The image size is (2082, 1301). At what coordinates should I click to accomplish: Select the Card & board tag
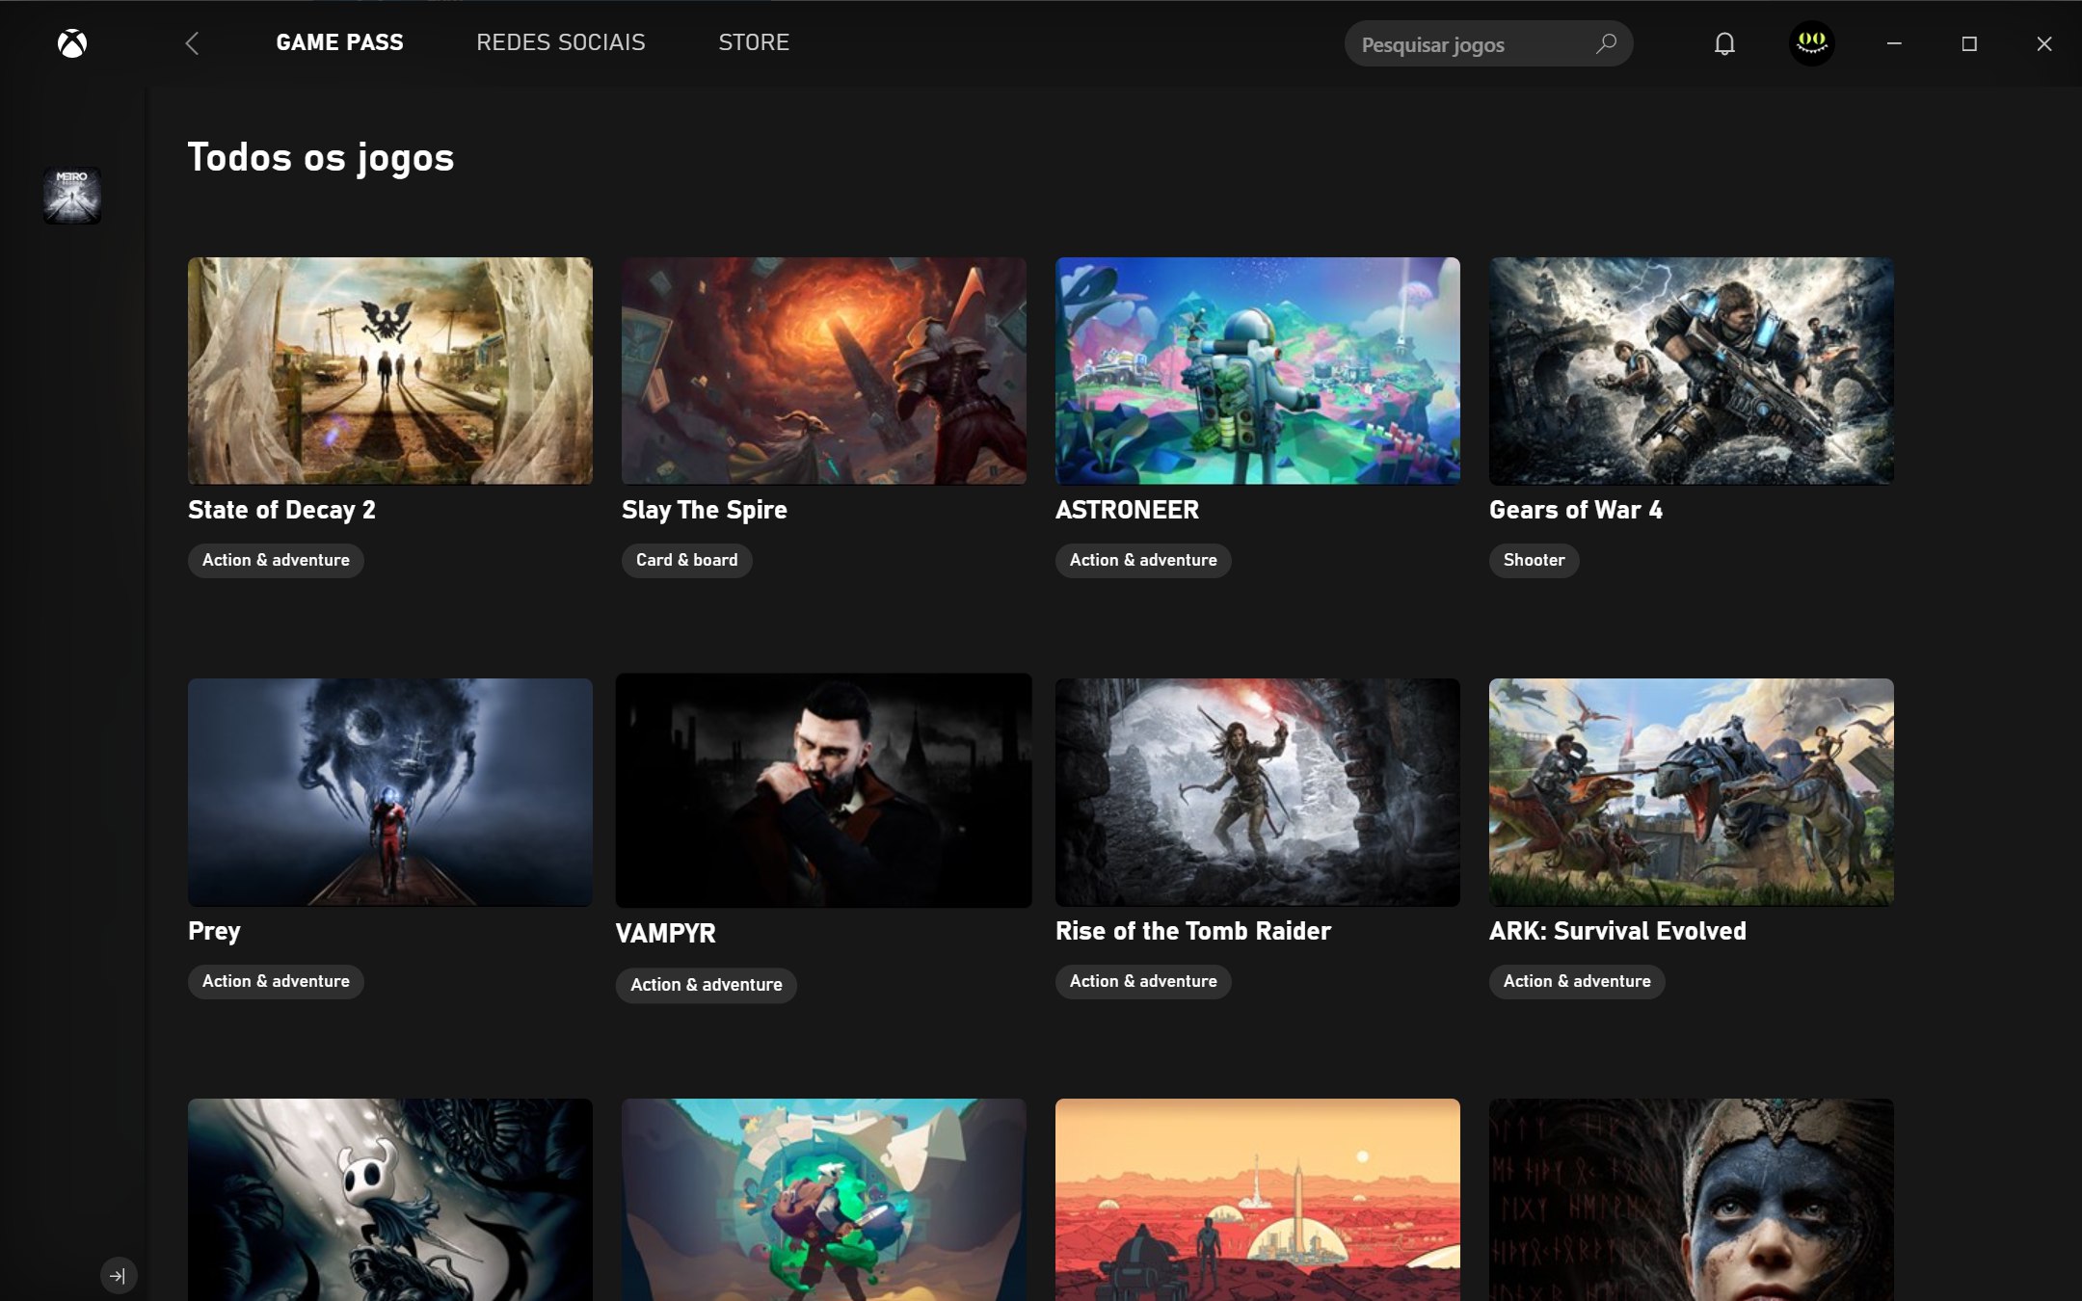point(687,560)
